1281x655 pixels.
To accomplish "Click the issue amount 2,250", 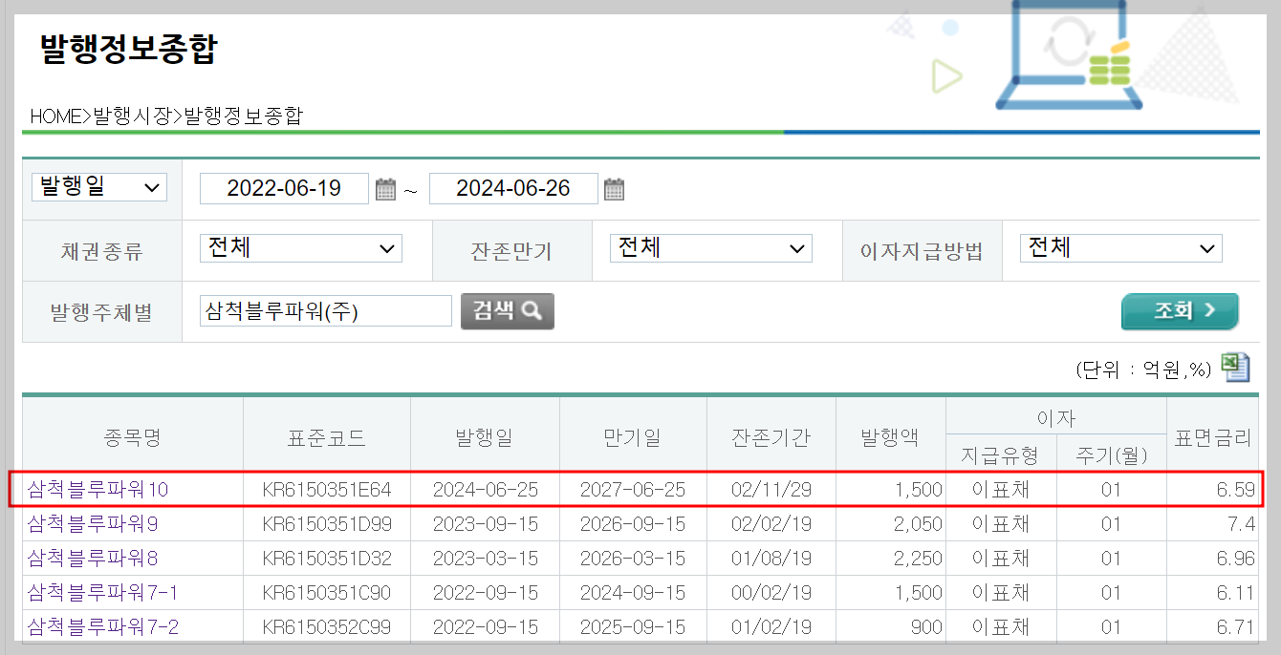I will [918, 559].
